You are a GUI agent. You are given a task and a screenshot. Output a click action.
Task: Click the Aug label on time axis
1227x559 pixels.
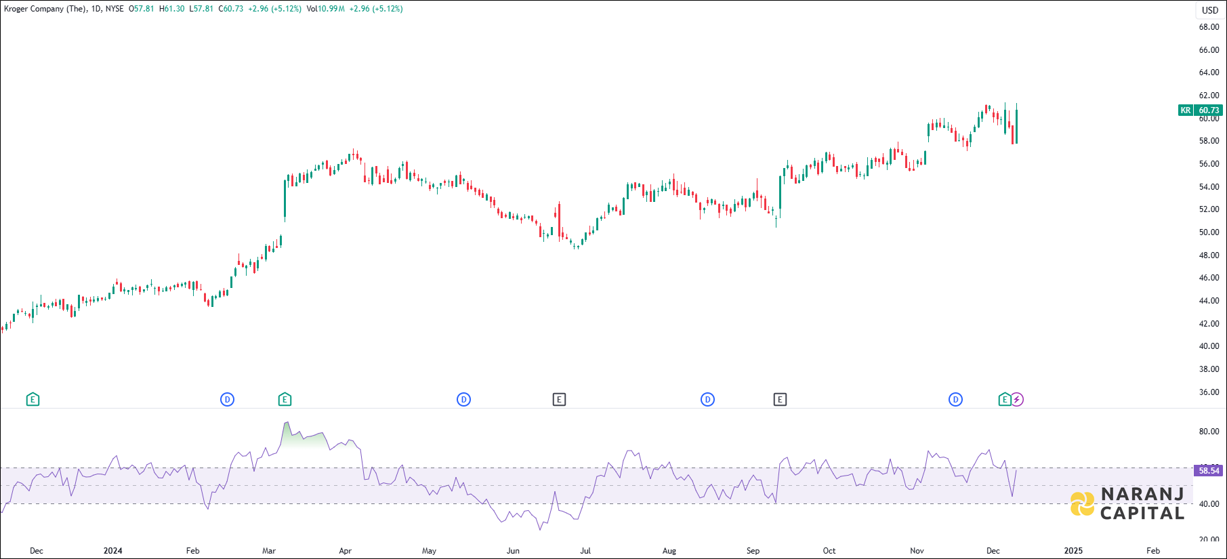pos(669,551)
